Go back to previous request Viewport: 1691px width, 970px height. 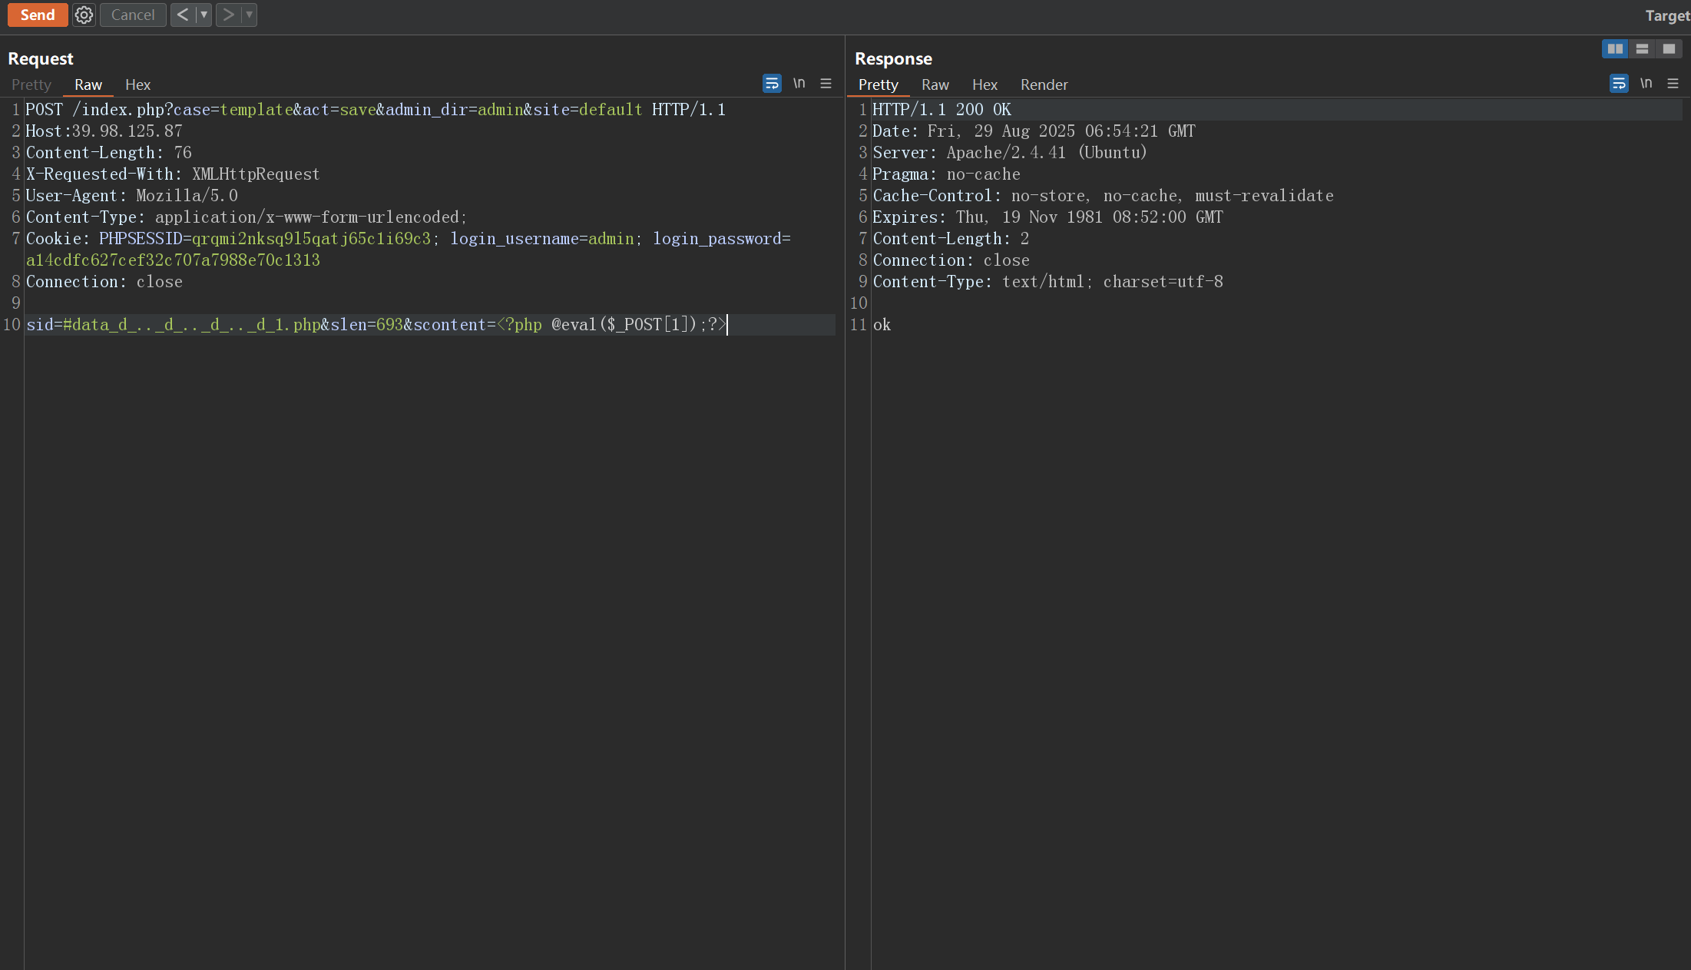[183, 15]
